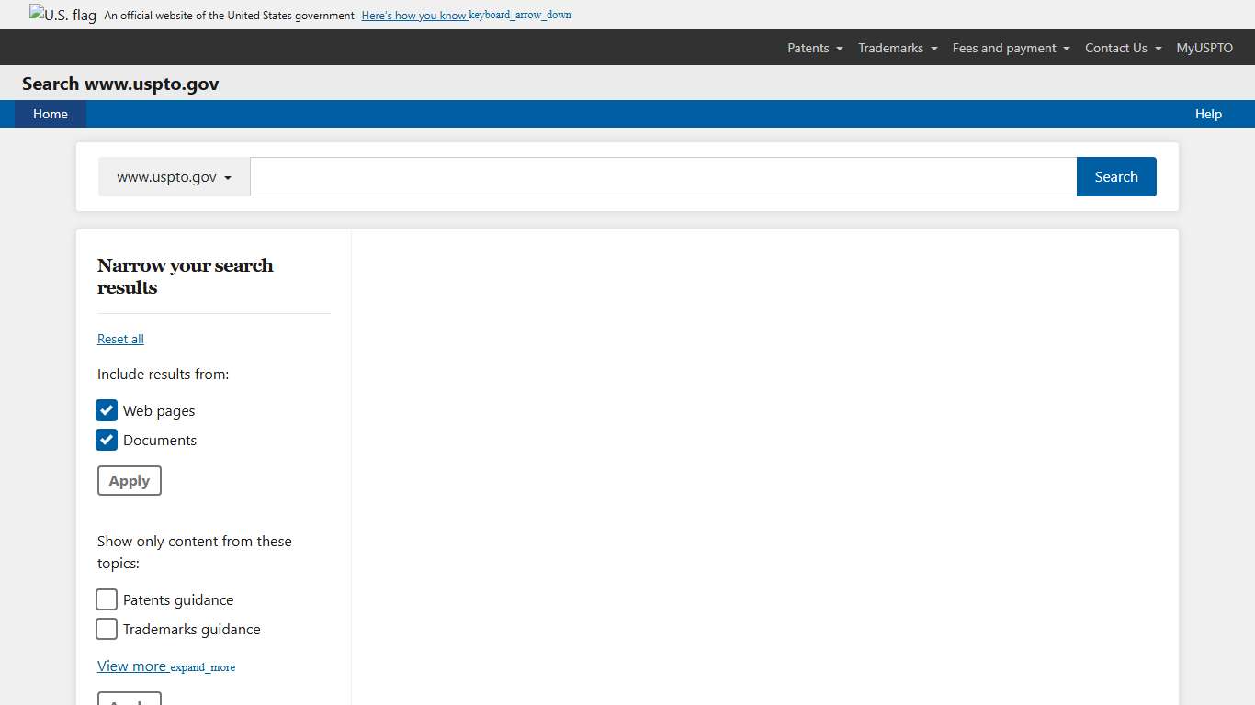Image resolution: width=1255 pixels, height=705 pixels.
Task: Expand the Patents navigation menu
Action: tap(814, 48)
